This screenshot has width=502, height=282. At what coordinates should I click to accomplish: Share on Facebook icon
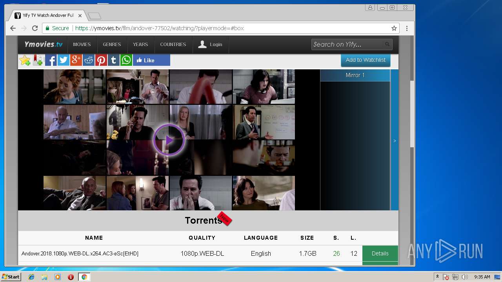pos(51,60)
